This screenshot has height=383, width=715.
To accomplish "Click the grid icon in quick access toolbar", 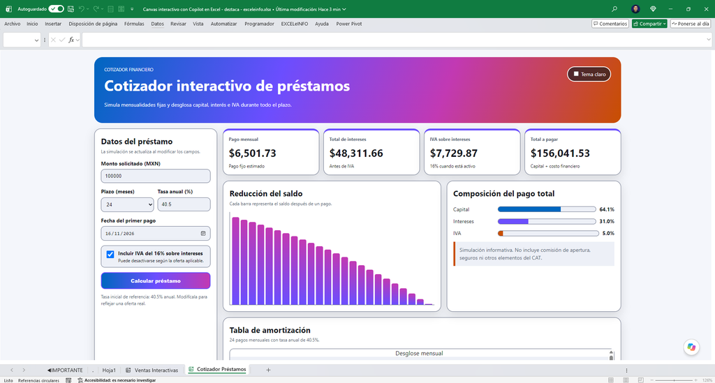I will [x=121, y=9].
